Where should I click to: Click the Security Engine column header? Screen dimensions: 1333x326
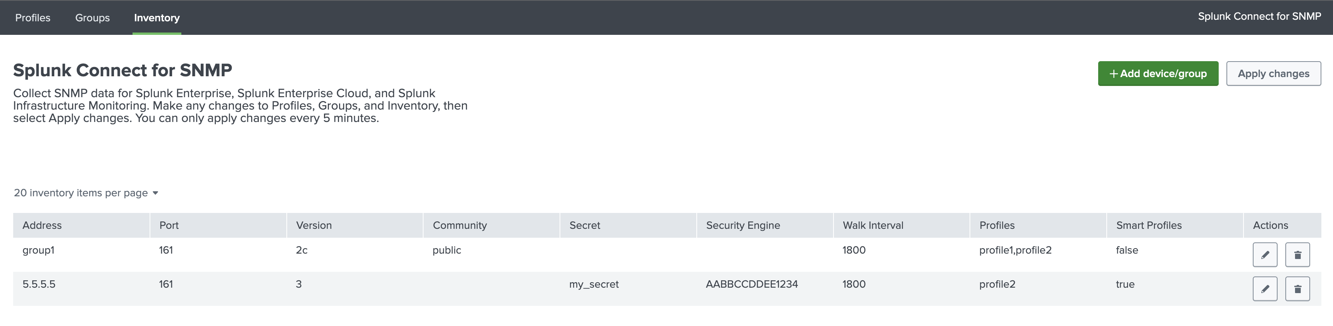[x=765, y=225]
